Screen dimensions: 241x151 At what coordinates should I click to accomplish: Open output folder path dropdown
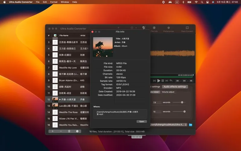tap(169, 125)
